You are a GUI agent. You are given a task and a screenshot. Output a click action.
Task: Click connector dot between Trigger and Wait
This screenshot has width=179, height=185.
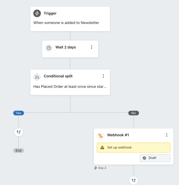(70, 36)
